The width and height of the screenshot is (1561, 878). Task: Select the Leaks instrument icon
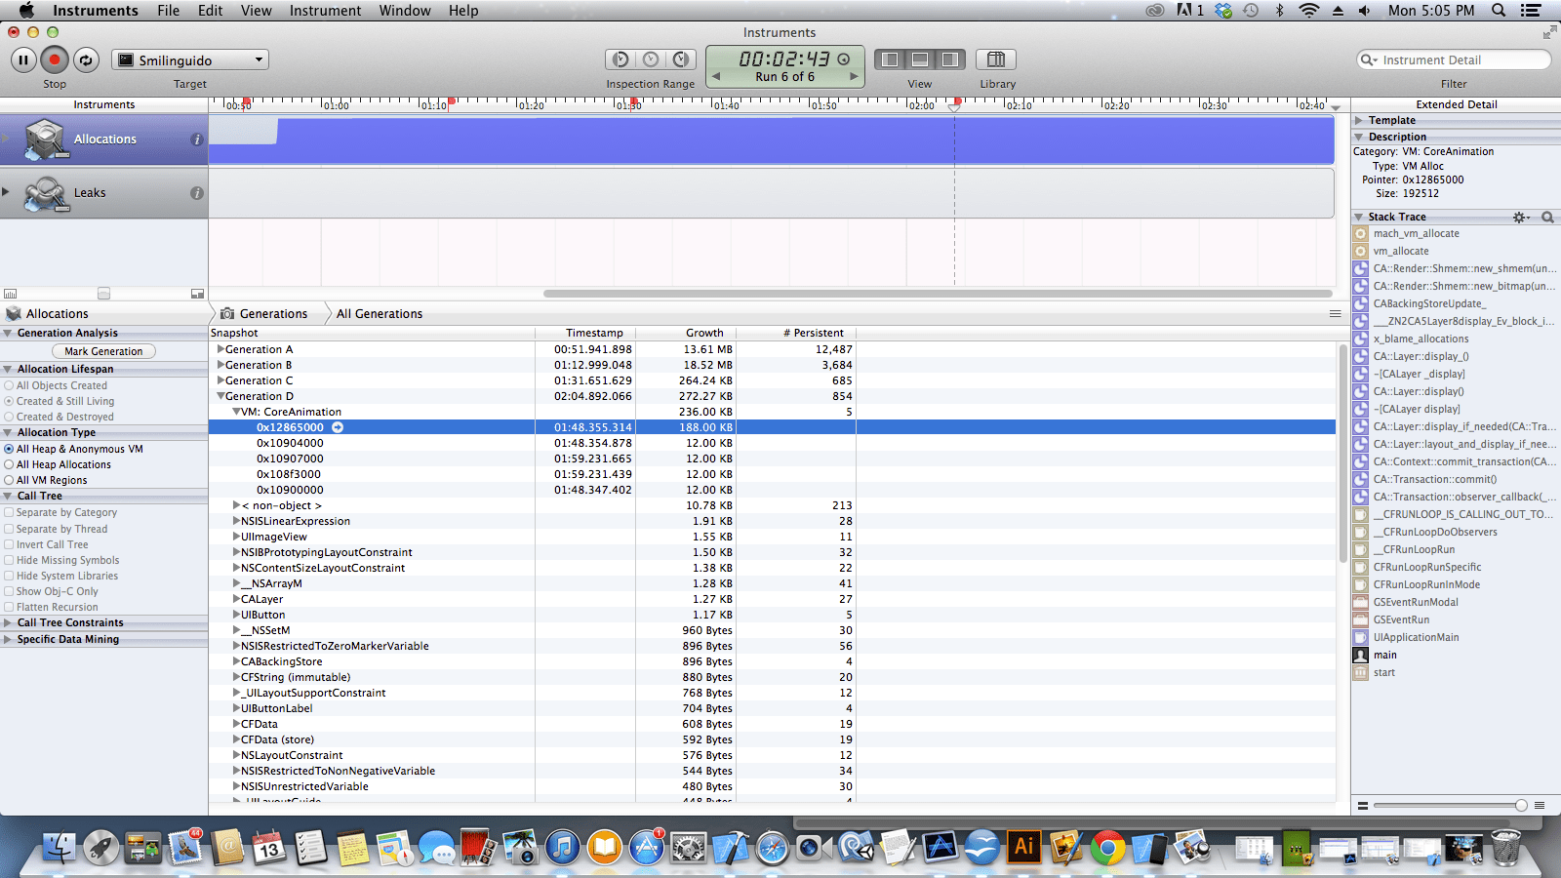click(45, 193)
